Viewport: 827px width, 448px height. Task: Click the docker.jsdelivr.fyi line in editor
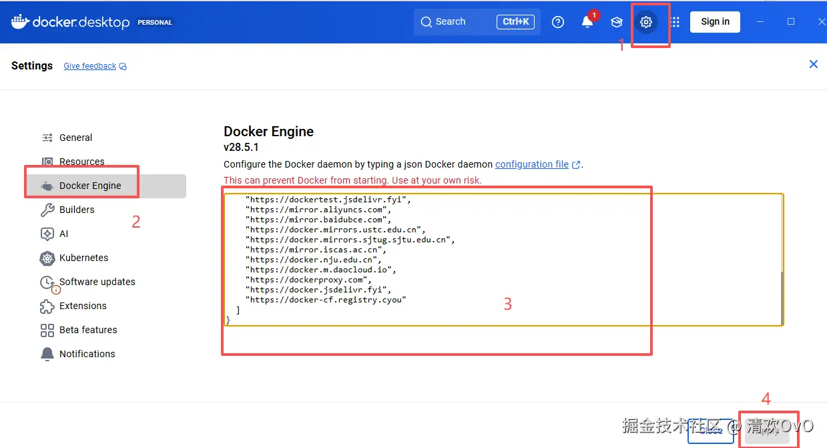tap(318, 290)
